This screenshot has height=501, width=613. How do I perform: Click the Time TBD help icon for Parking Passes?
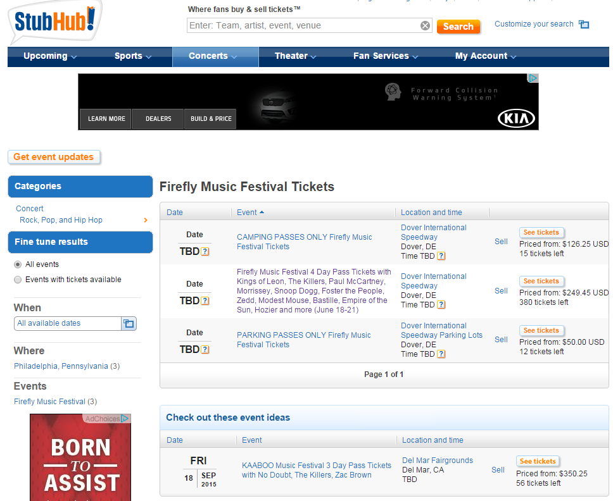441,354
